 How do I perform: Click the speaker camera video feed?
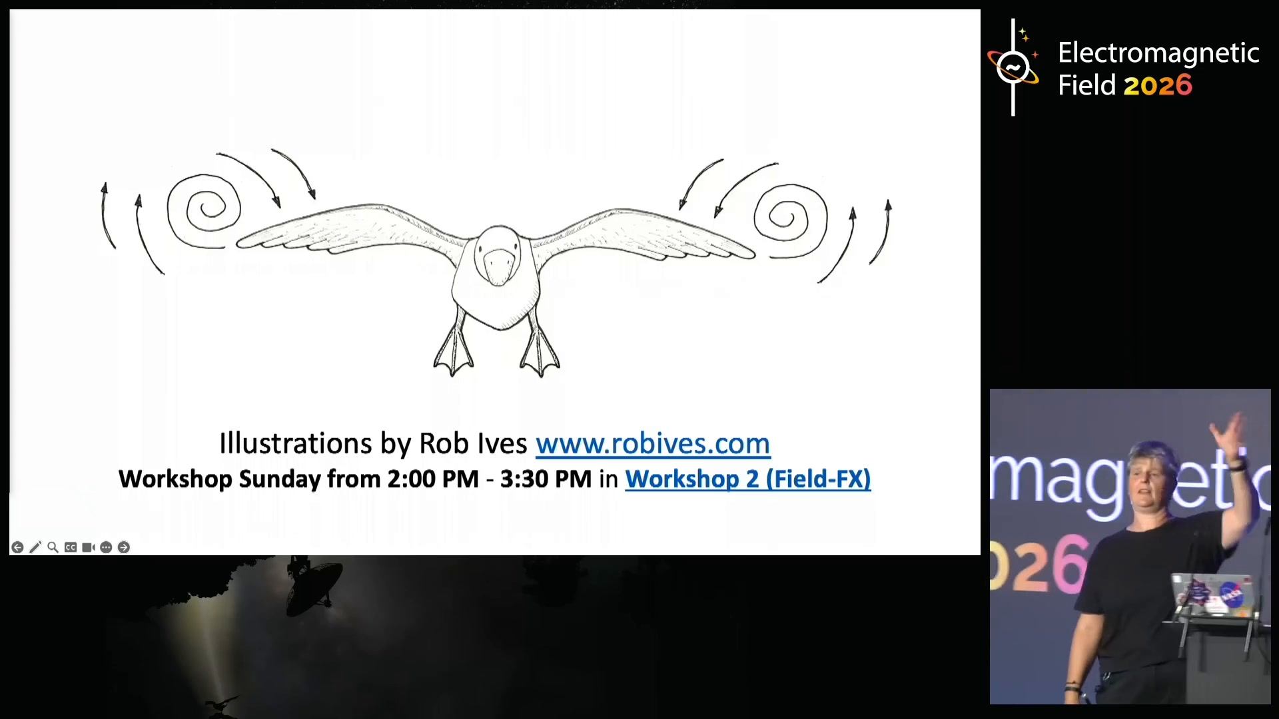click(1130, 547)
